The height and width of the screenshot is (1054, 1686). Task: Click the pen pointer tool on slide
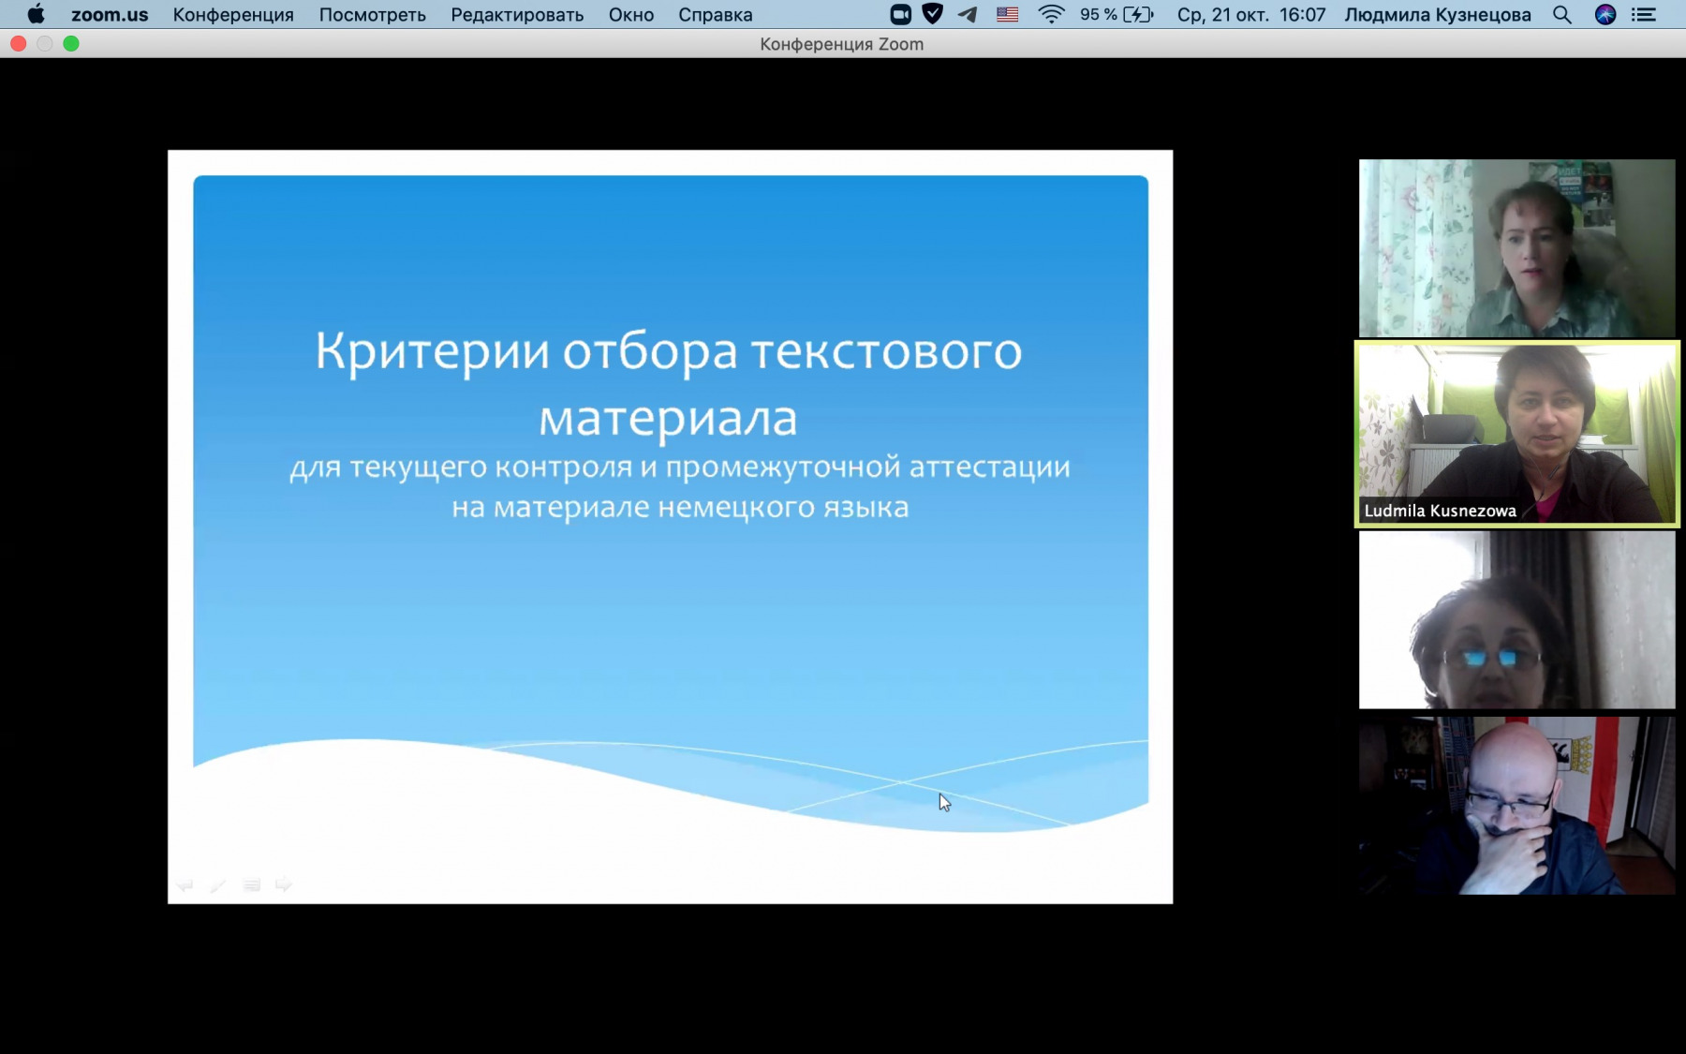click(217, 884)
